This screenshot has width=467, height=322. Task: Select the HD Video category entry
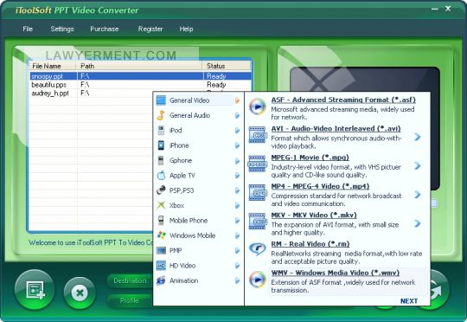coord(182,266)
